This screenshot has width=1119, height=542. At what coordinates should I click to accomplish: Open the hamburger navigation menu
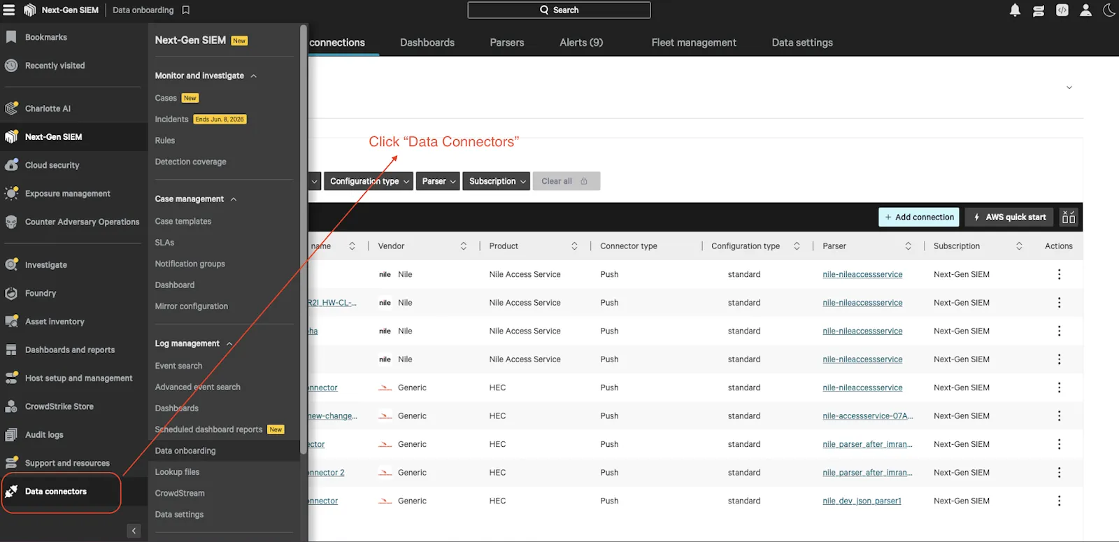pos(9,10)
